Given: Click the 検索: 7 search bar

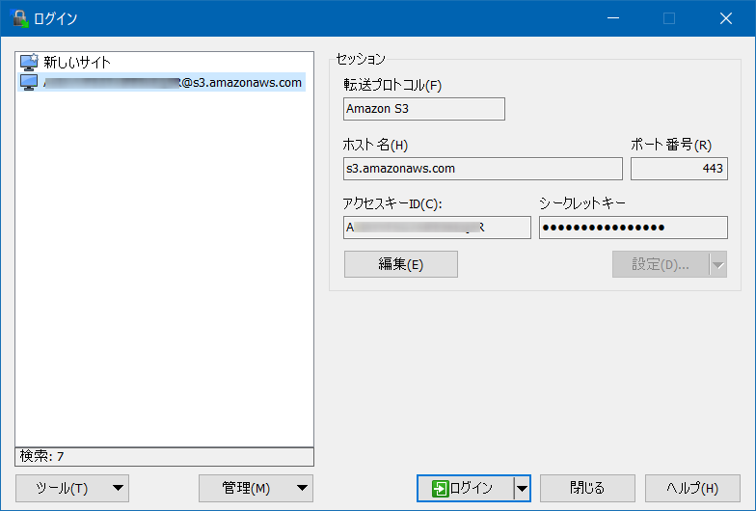Looking at the screenshot, I should point(164,457).
